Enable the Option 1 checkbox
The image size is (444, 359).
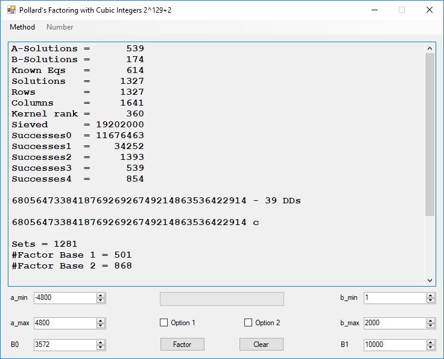(x=164, y=323)
